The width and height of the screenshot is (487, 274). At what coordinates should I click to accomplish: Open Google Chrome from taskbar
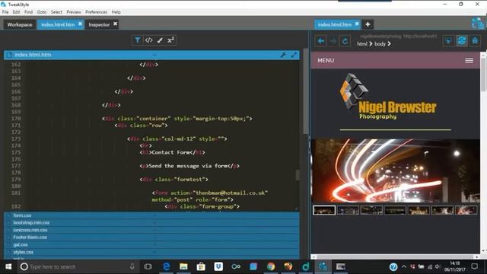click(x=271, y=266)
